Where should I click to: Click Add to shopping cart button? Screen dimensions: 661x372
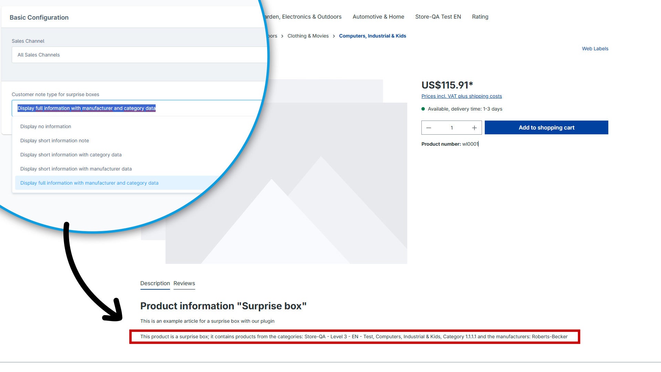coord(546,127)
